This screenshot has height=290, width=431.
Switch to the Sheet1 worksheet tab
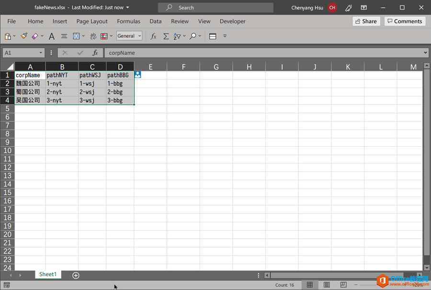pos(48,275)
